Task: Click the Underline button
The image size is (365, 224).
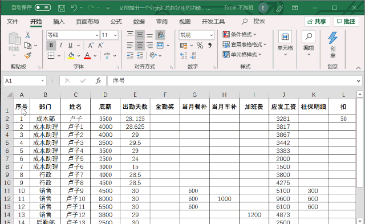Action: click(70, 45)
